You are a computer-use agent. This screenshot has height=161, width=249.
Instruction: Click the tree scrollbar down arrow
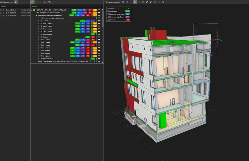(x=103, y=62)
